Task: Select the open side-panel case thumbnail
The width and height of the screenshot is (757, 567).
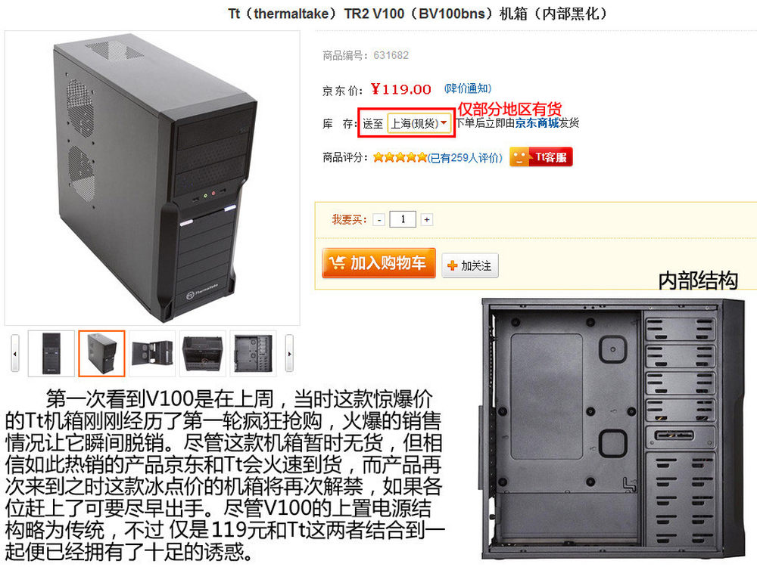Action: [x=152, y=353]
